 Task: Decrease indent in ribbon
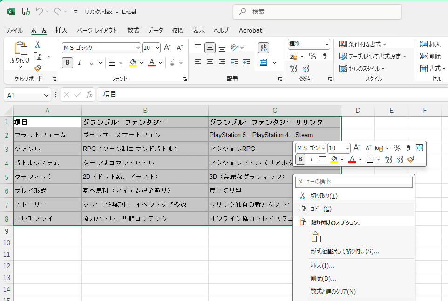234,62
